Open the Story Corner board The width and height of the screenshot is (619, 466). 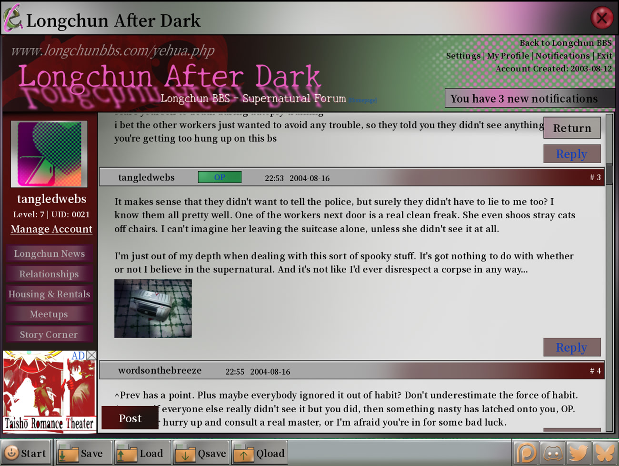click(49, 334)
